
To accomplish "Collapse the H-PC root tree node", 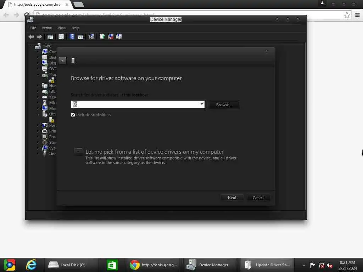I will coord(31,46).
